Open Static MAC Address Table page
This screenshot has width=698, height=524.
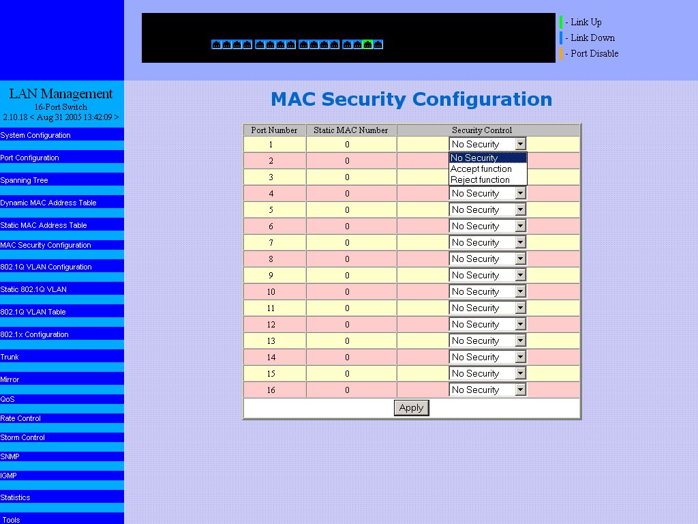pos(44,225)
